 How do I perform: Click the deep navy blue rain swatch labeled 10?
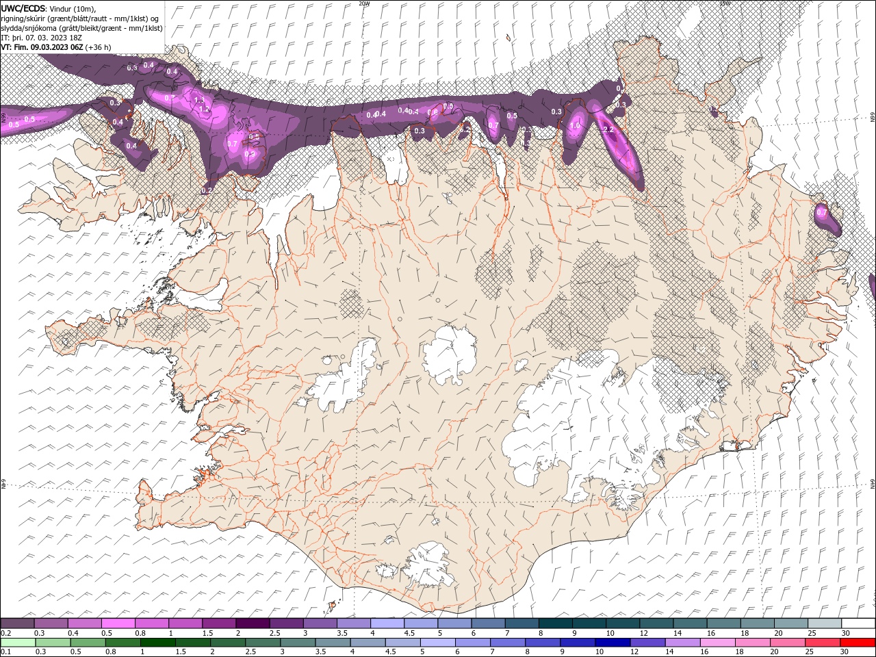(611, 643)
